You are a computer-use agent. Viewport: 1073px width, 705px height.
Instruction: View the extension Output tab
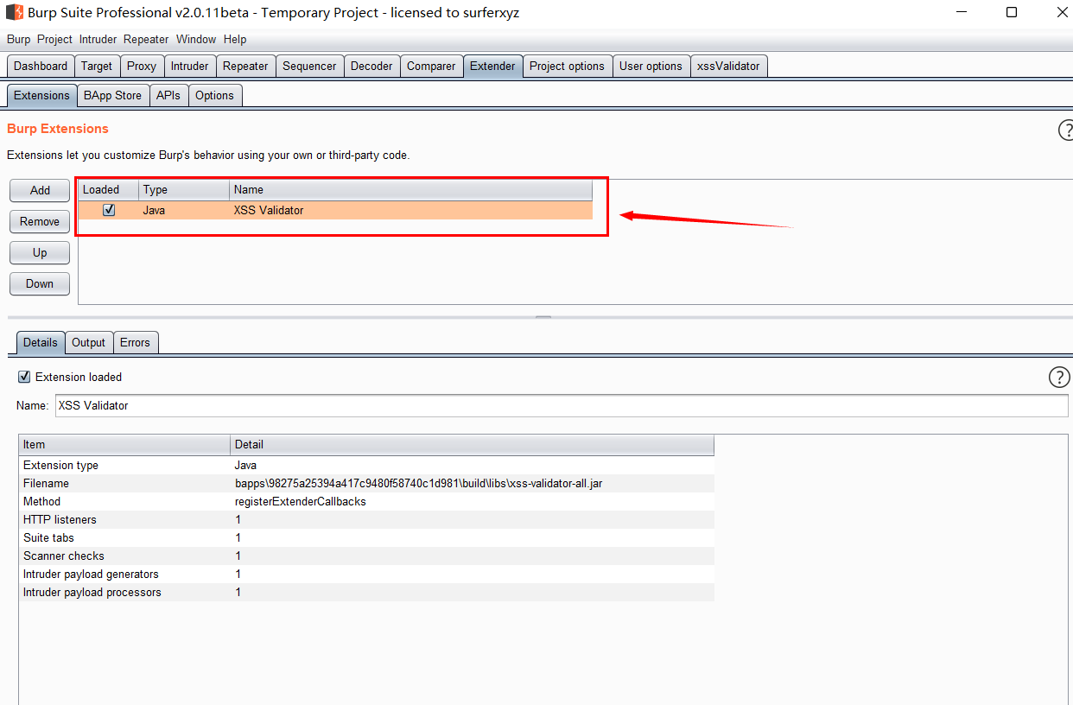(88, 343)
